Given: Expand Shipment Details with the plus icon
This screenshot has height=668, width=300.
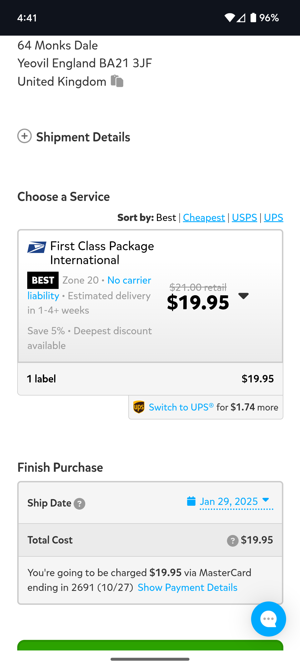Looking at the screenshot, I should point(24,136).
